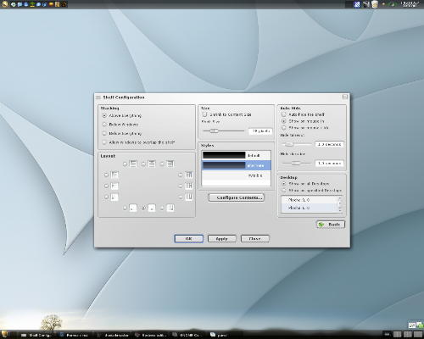This screenshot has width=424, height=339.
Task: Click the Apply button
Action: (x=221, y=239)
